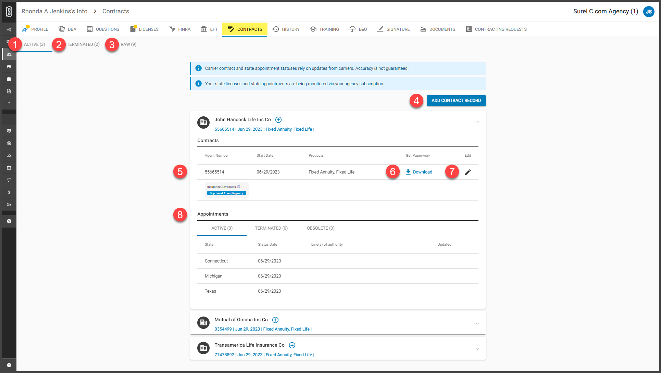Open the E&O tab

click(x=358, y=29)
